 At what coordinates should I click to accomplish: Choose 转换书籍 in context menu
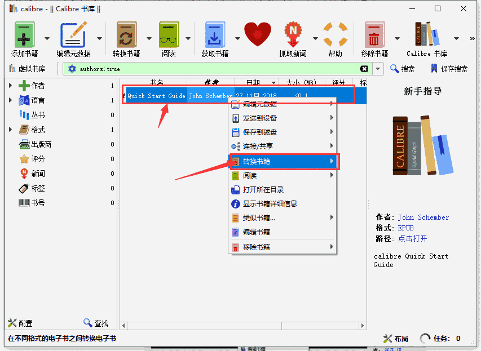coord(283,161)
